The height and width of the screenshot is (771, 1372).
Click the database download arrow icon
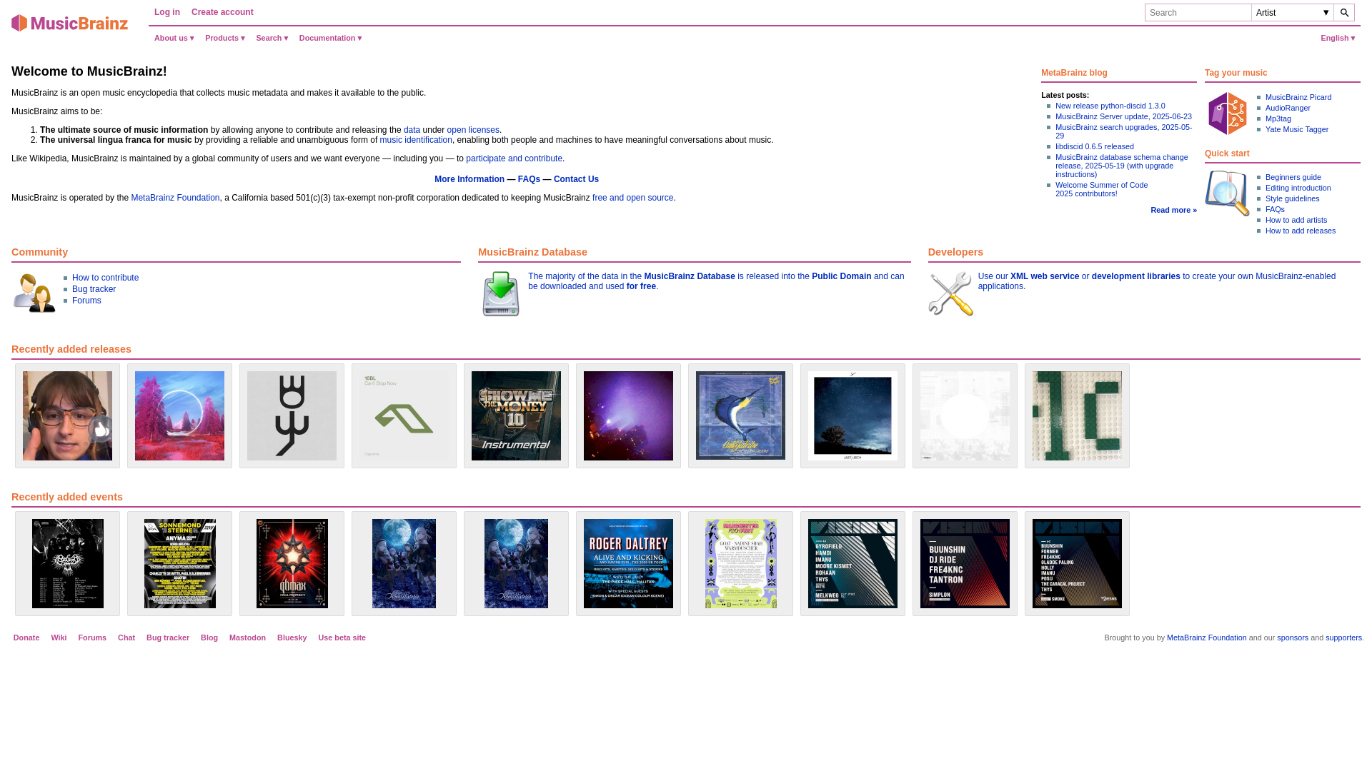(x=501, y=293)
